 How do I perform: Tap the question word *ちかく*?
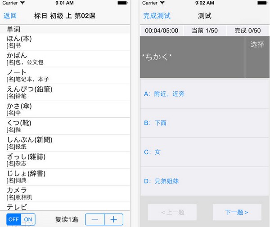click(157, 57)
